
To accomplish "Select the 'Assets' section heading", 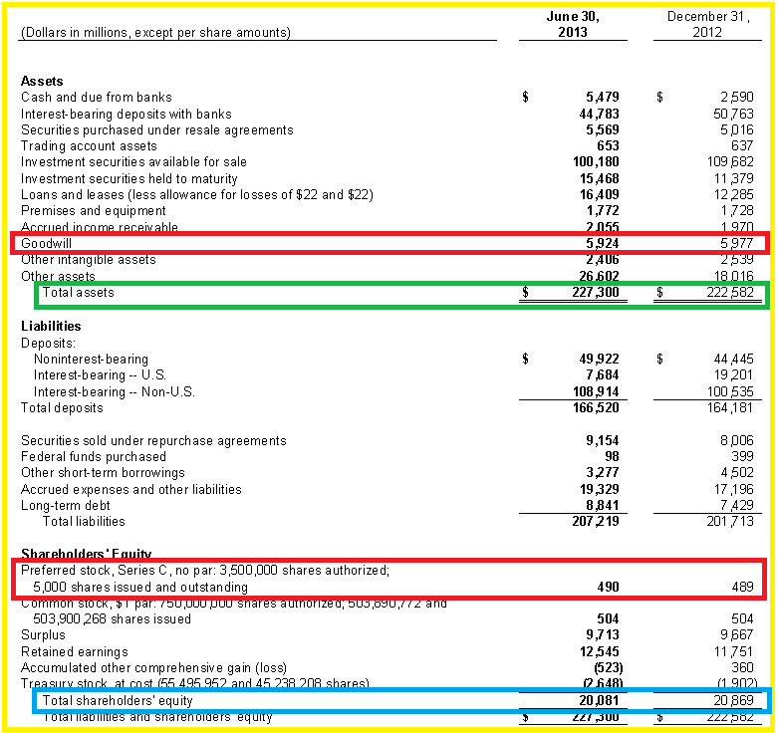I will 42,82.
